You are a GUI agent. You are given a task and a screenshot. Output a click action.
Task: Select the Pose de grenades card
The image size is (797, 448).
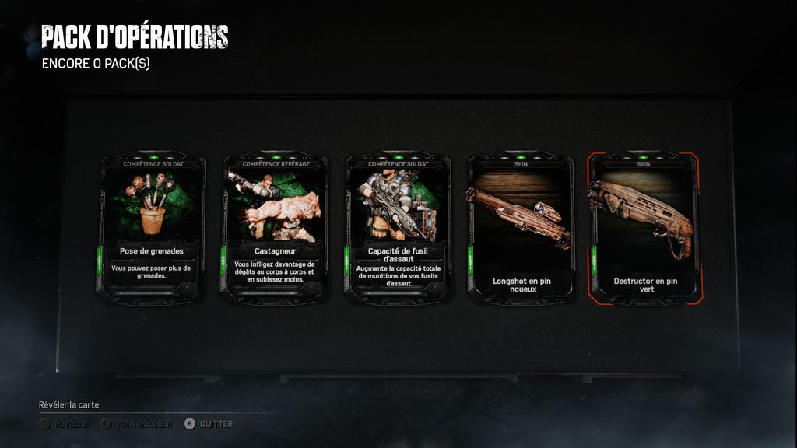(x=152, y=228)
